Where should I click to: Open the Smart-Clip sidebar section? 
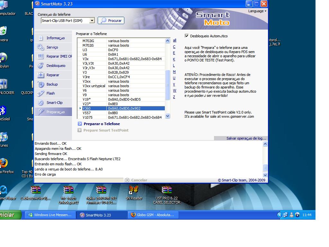[x=53, y=103]
